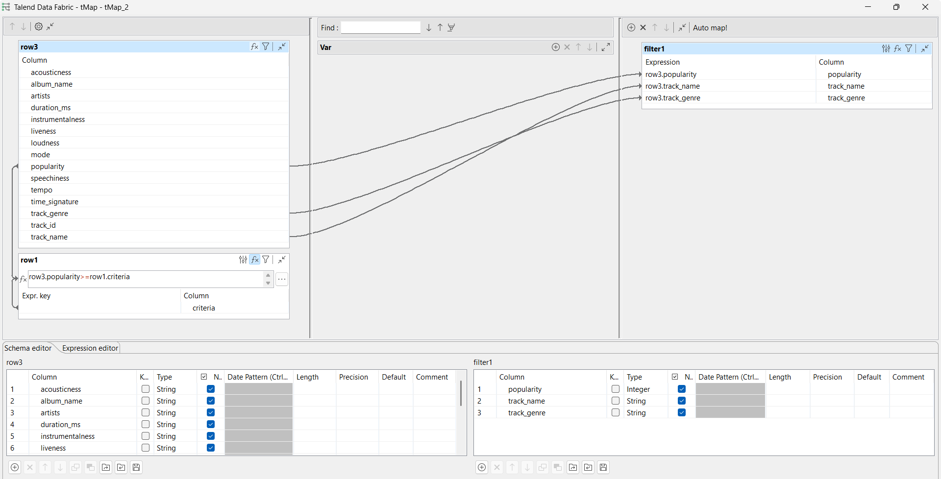Save the filter1 schema with the disk icon
Screen dimensions: 941x479
(603, 467)
